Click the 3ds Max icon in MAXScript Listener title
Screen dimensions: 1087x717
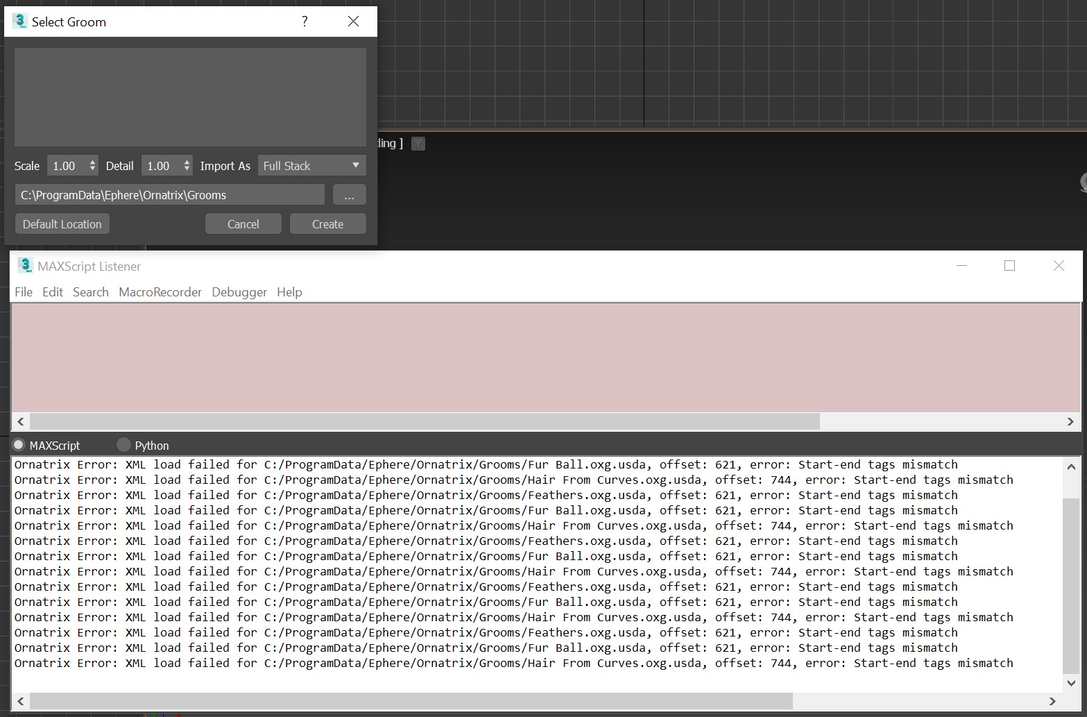[25, 266]
